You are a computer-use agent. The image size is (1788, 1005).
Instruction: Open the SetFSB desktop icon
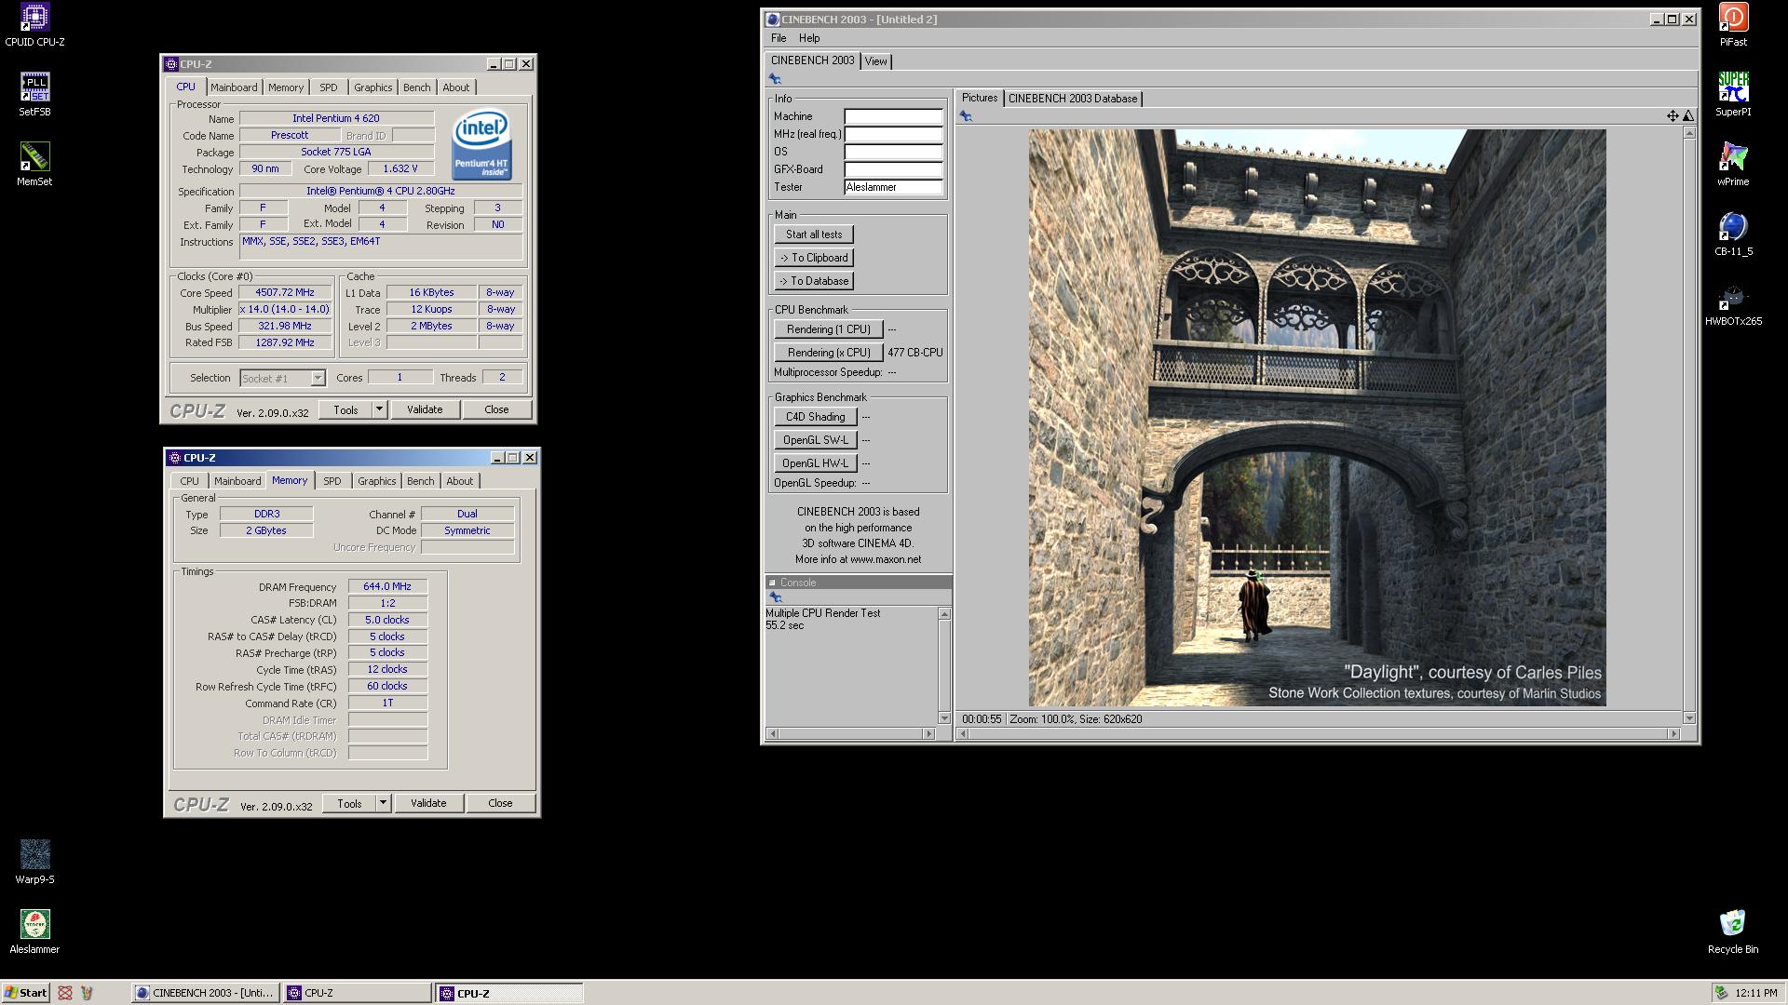tap(34, 94)
